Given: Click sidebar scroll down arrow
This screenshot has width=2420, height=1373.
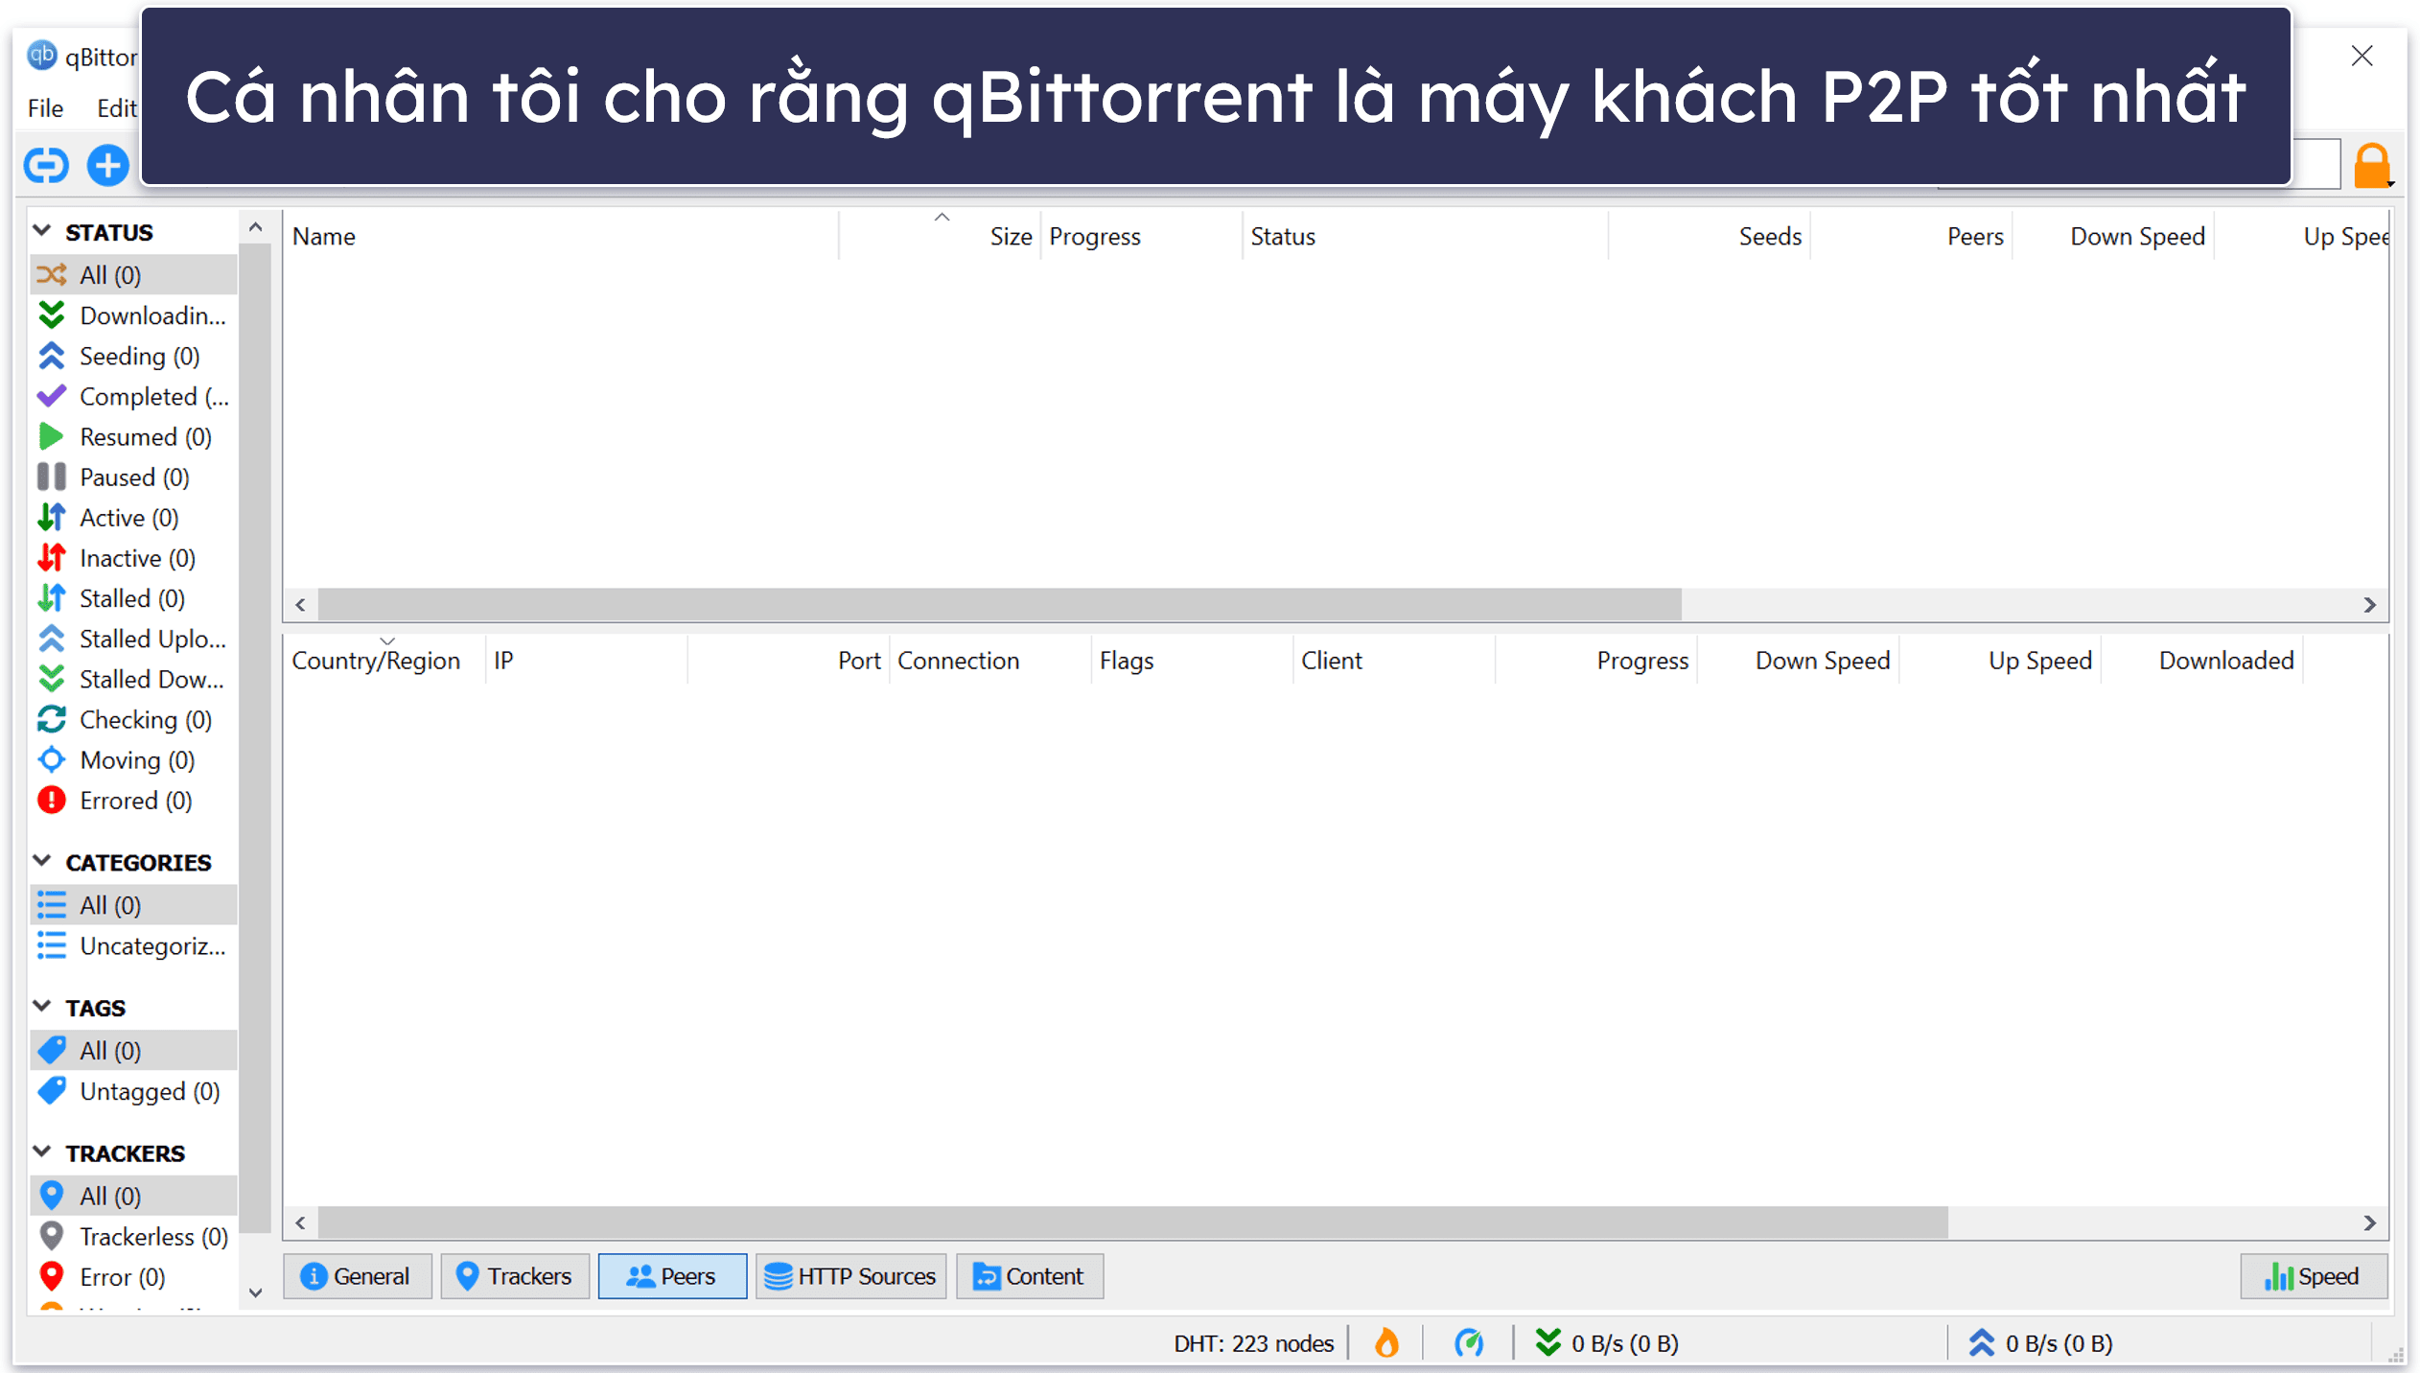Looking at the screenshot, I should [x=255, y=1292].
